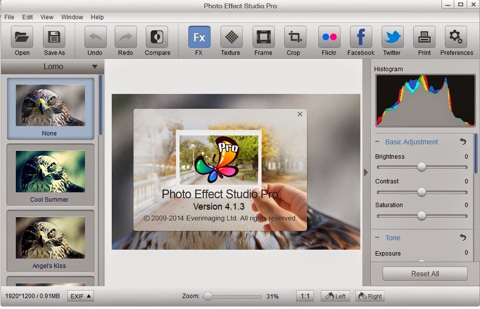Open the Frame tool
Viewport: 480px width, 309px height.
(263, 37)
